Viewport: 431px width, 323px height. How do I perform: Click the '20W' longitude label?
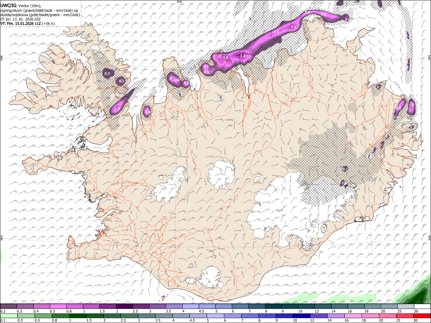tap(179, 2)
